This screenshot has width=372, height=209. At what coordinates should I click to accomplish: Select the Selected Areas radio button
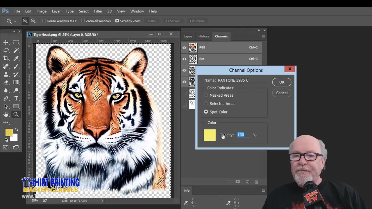point(206,104)
